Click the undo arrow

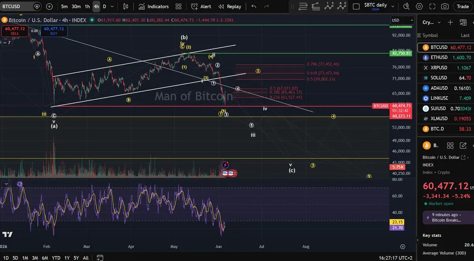254,6
